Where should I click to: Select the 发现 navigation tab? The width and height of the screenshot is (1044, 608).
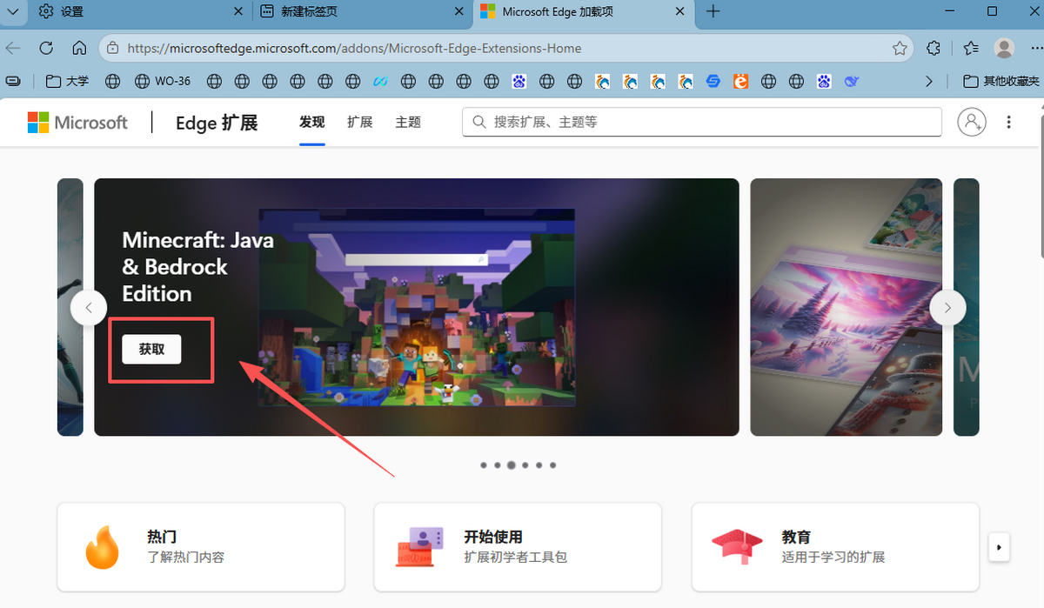(311, 122)
